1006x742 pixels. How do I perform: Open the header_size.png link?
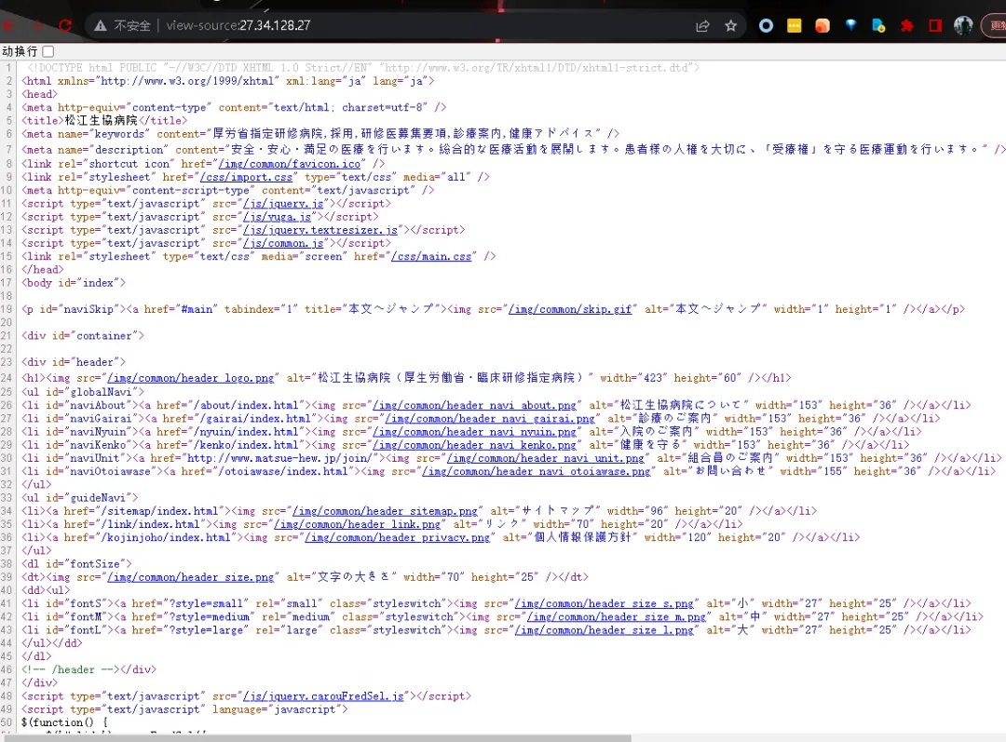191,577
